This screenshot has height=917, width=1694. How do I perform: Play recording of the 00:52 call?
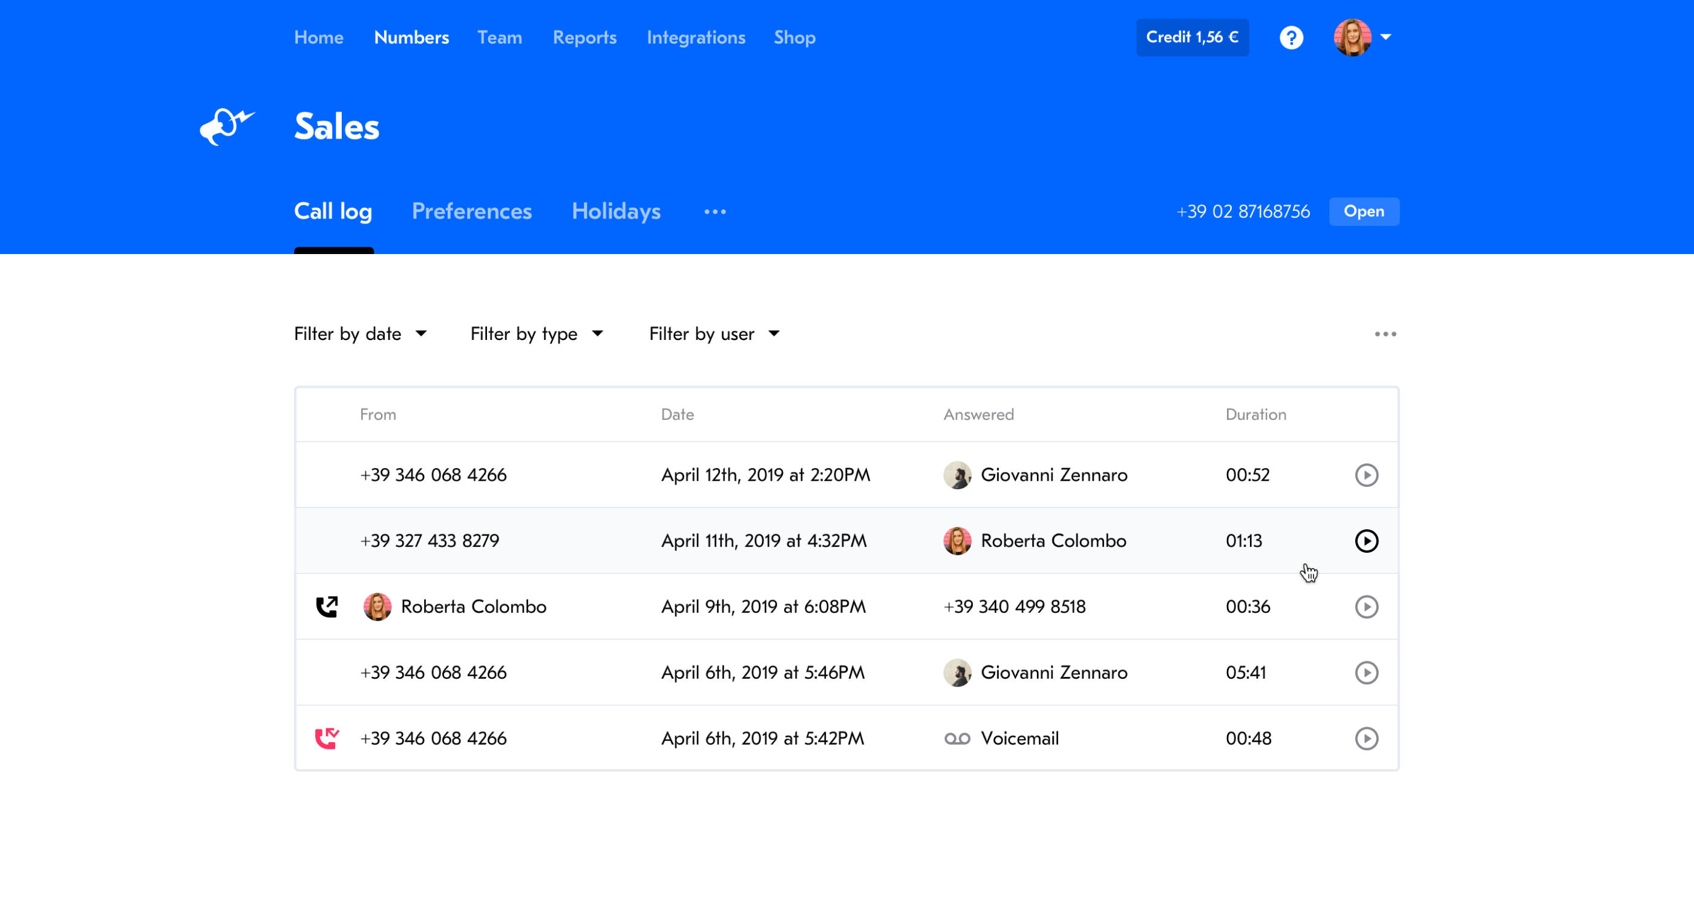[1366, 475]
